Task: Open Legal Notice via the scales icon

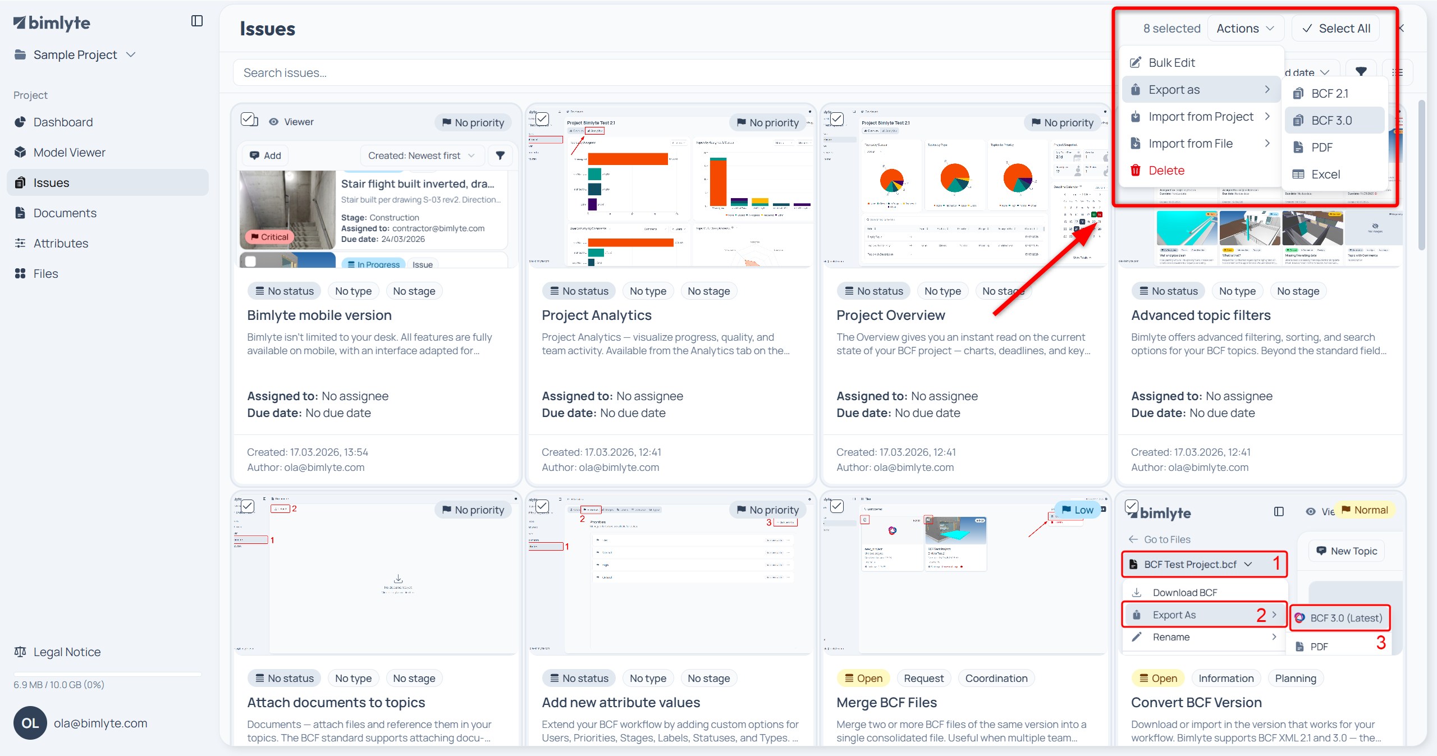Action: coord(20,652)
